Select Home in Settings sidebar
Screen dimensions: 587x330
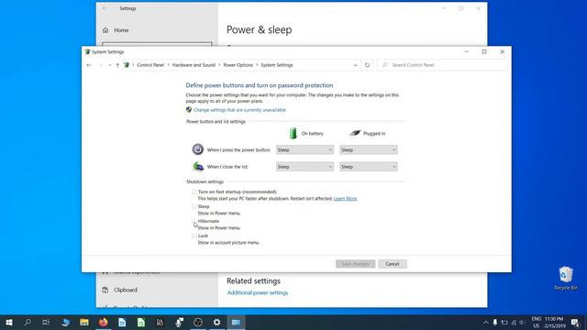[121, 30]
